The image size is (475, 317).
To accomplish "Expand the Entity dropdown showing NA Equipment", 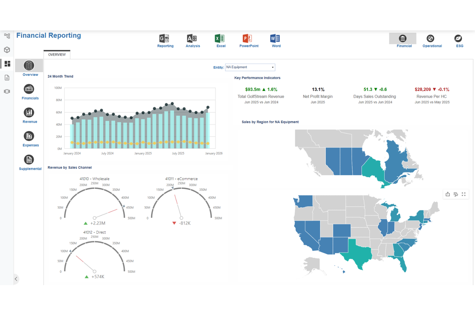I will (x=250, y=67).
